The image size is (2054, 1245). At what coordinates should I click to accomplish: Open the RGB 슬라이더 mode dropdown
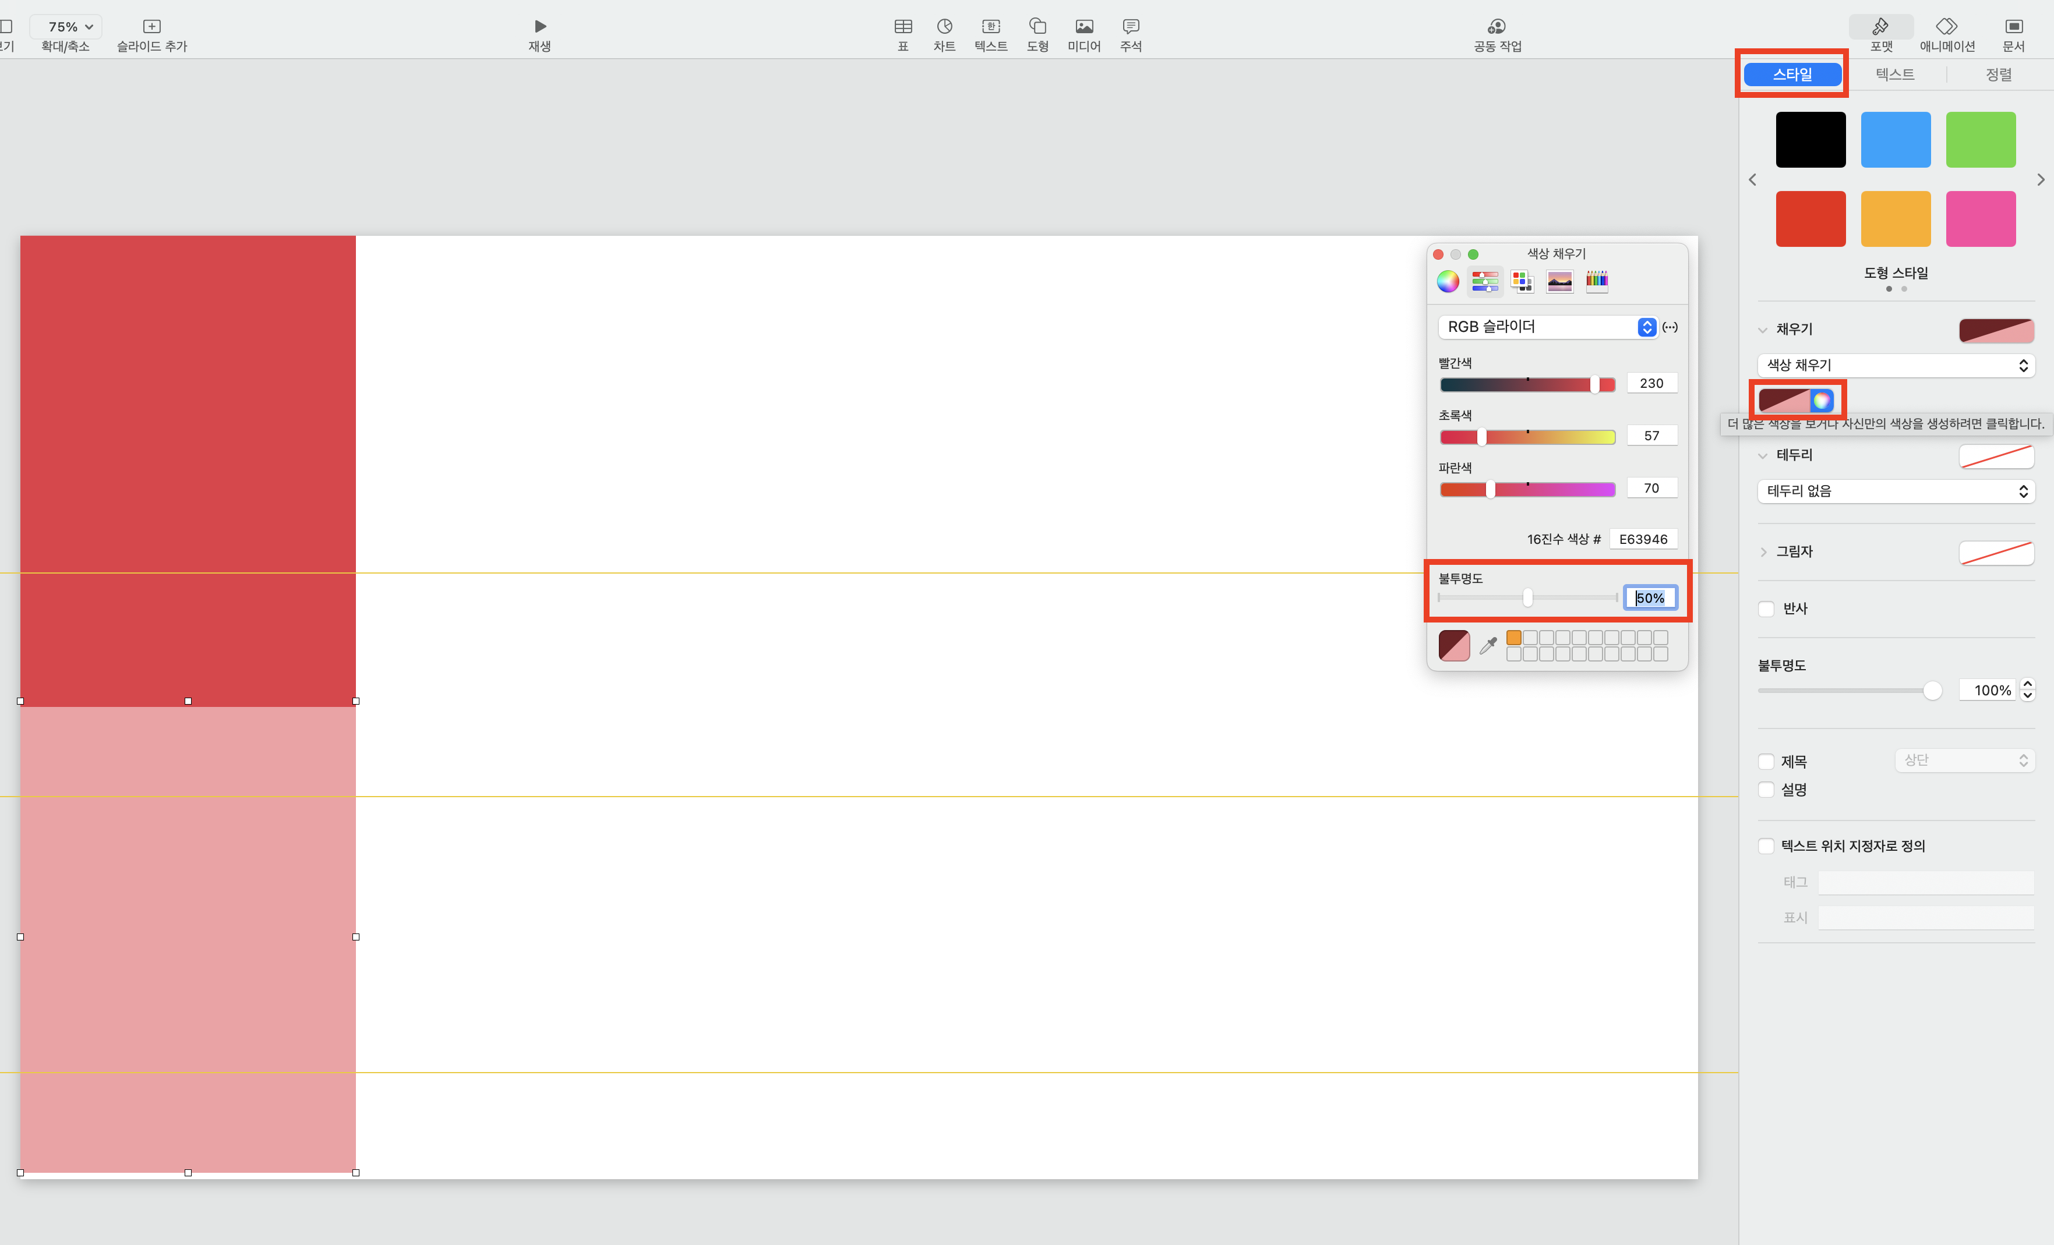click(1548, 327)
